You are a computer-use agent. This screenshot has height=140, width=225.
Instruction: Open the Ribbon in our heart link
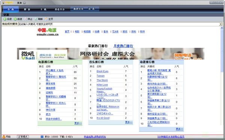(108, 108)
